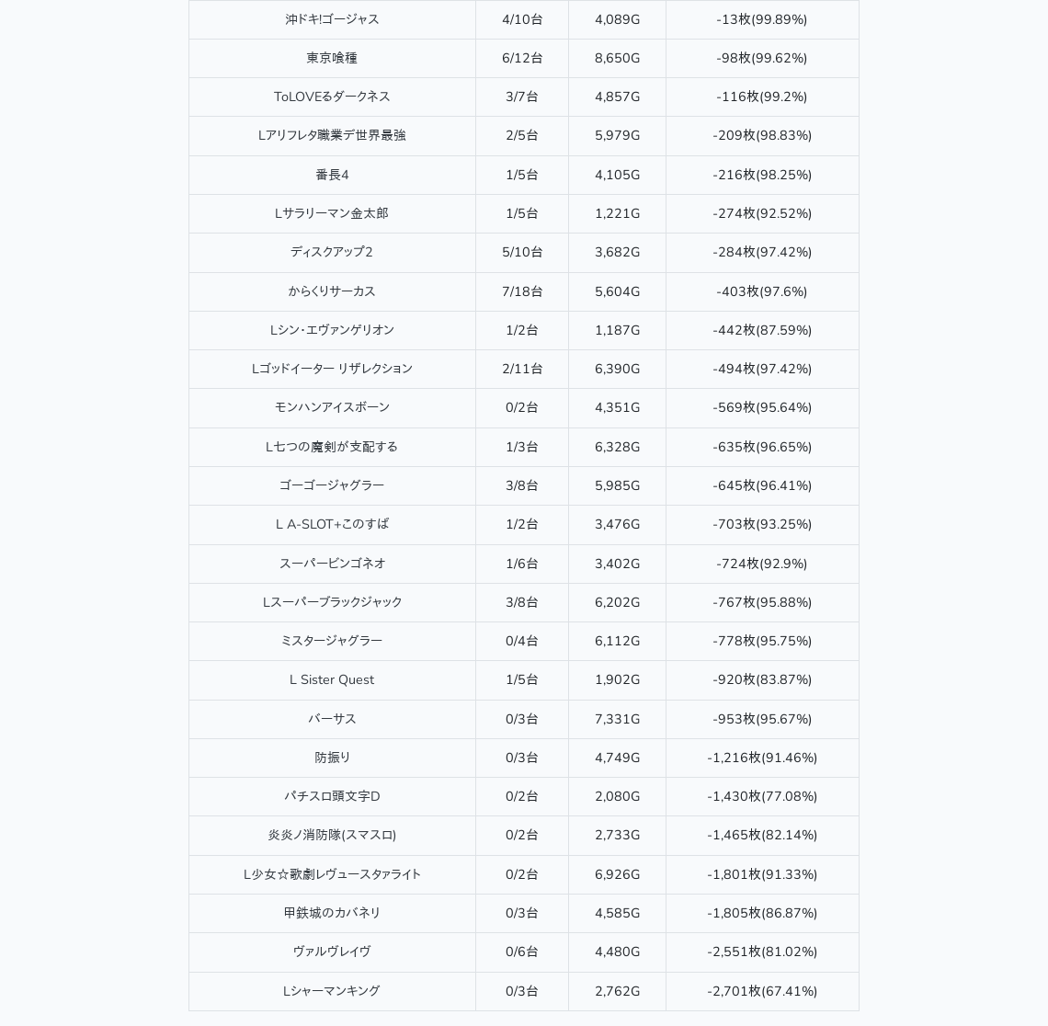This screenshot has width=1048, height=1026.
Task: Click the からくりサーカス row name
Action: [332, 291]
